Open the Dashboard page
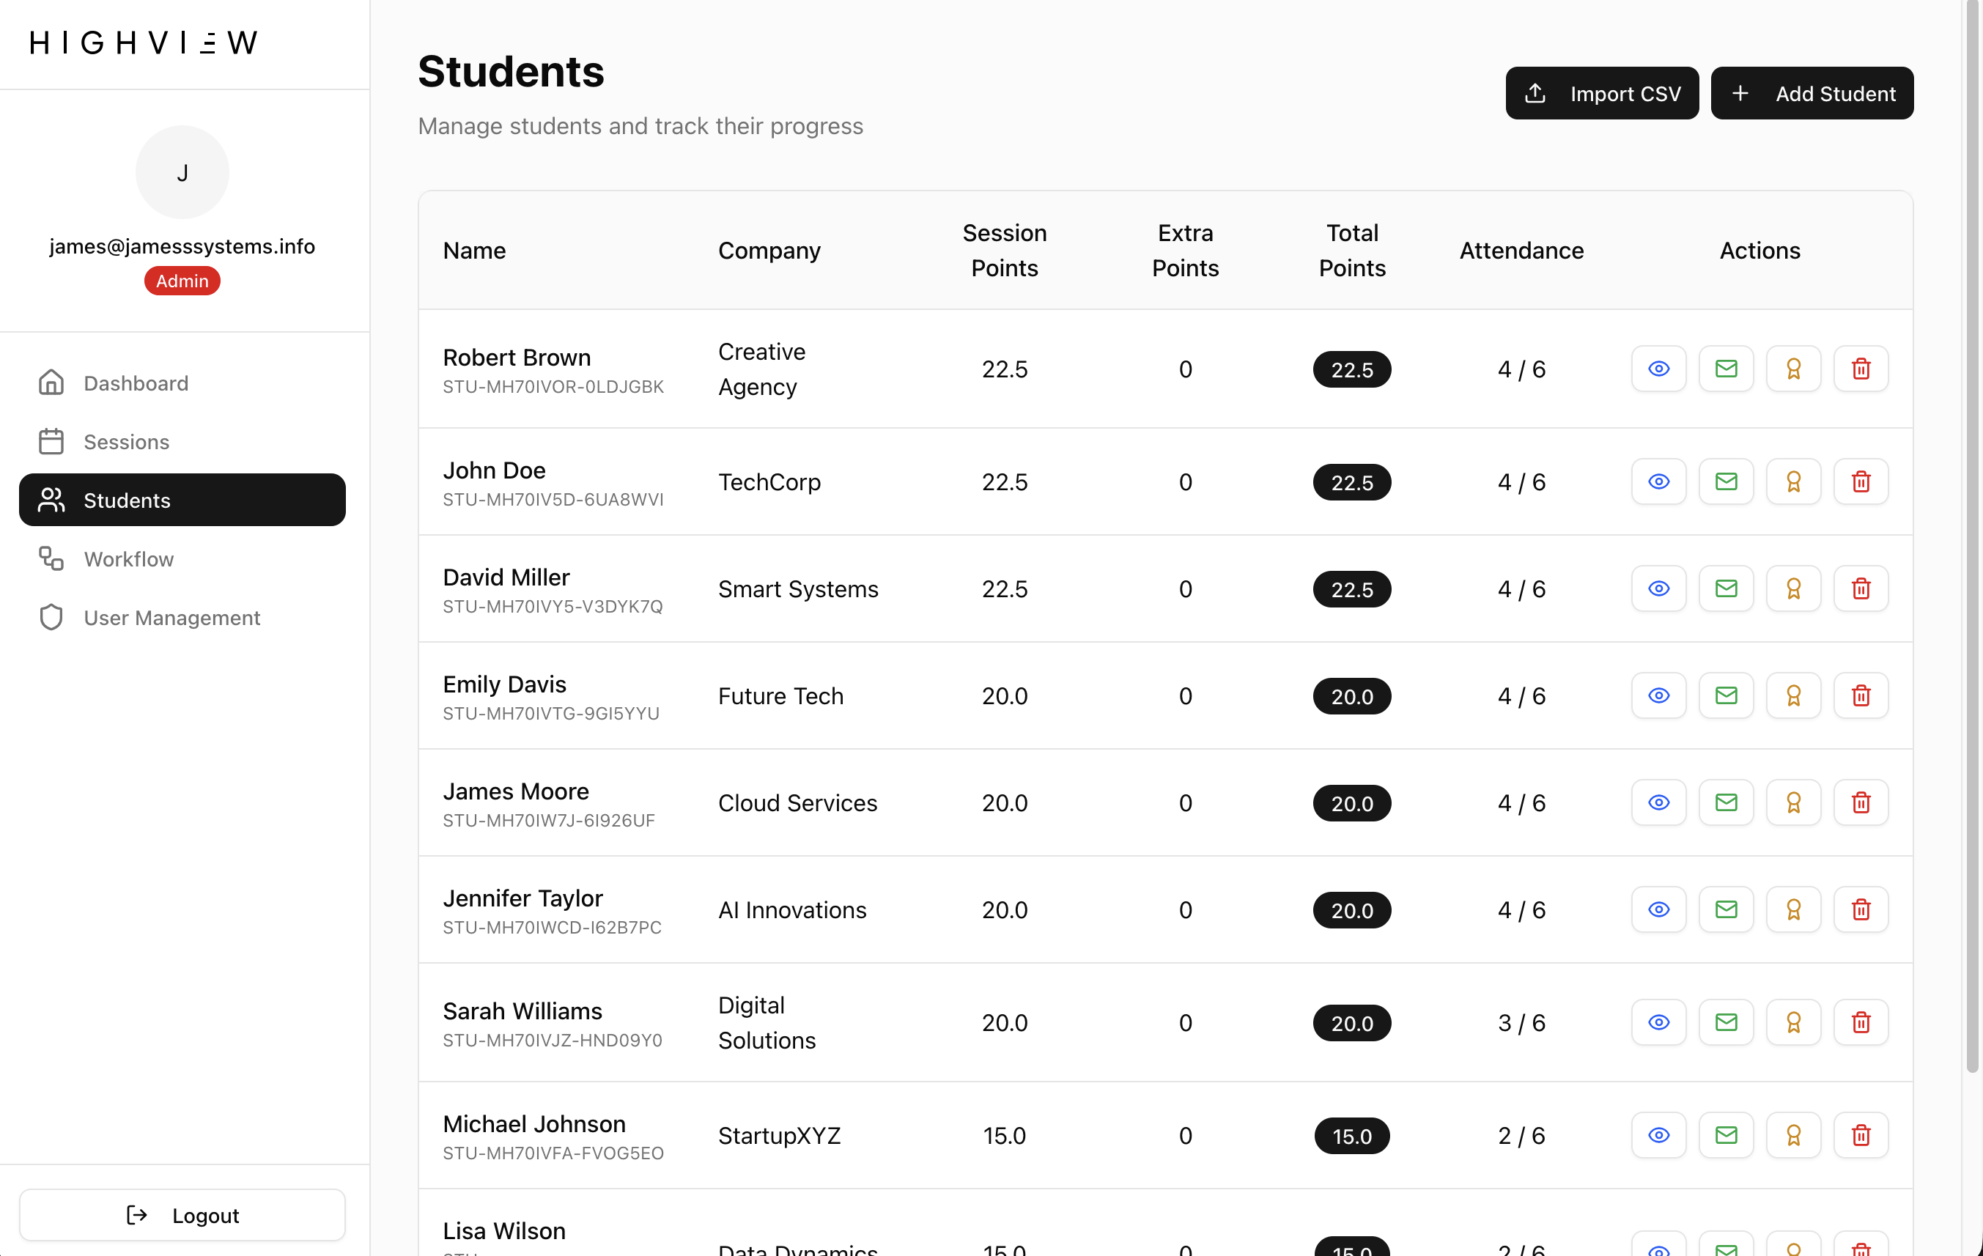The height and width of the screenshot is (1256, 1983). (x=136, y=383)
